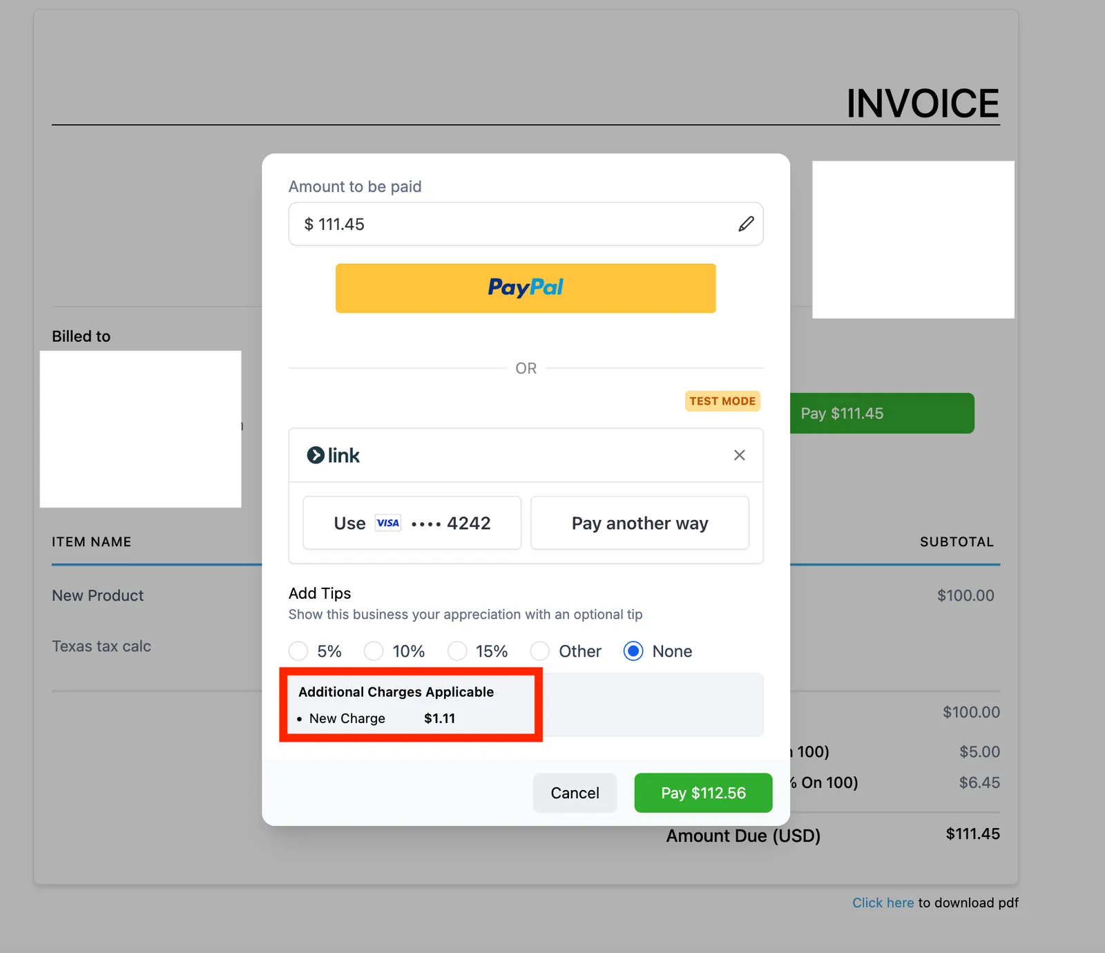Click the Link logo
This screenshot has height=953, width=1105.
[333, 455]
